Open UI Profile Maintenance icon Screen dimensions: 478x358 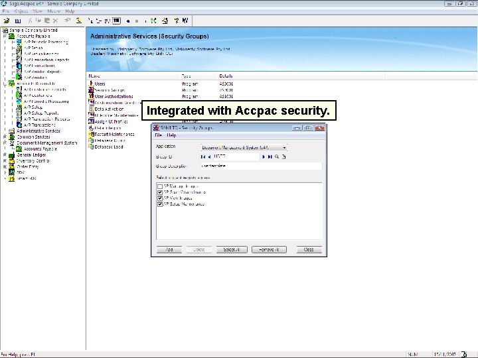point(91,115)
